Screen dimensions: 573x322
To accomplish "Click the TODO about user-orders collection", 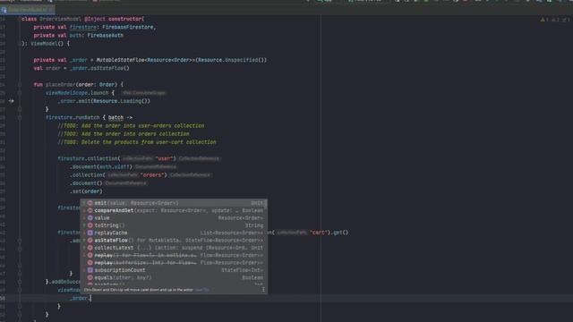I will click(131, 125).
